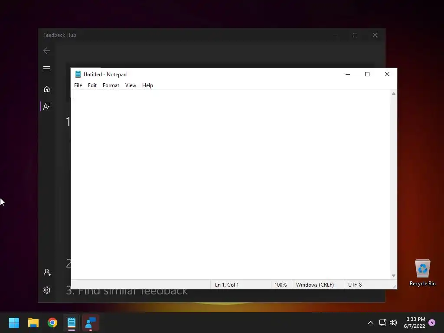Open notification badge showing 5
Screen dimensions: 444x333
432,323
